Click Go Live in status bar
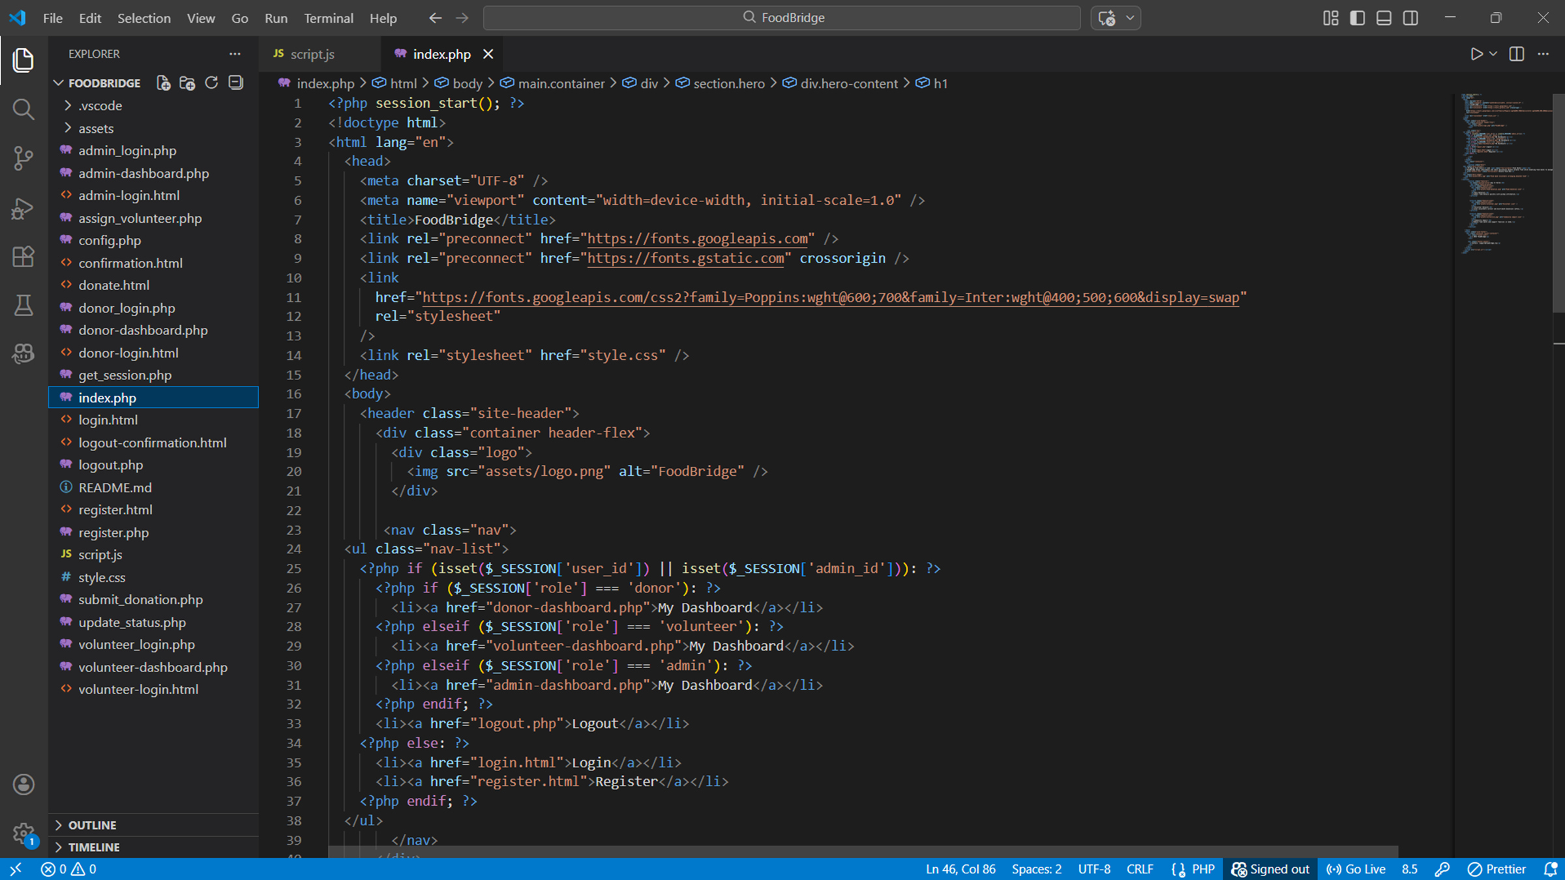The width and height of the screenshot is (1565, 880). coord(1356,869)
